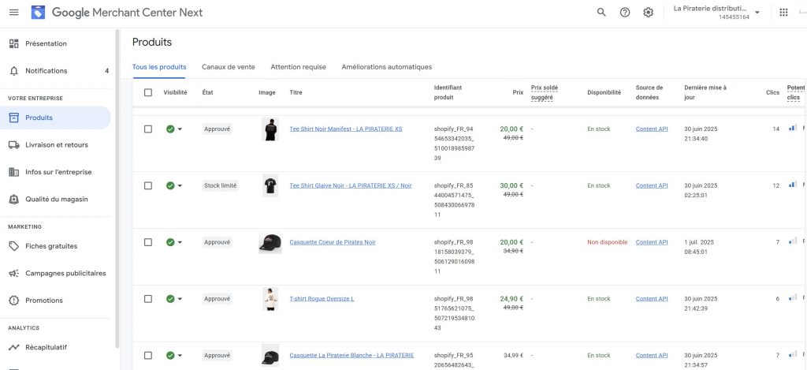807x370 pixels.
Task: Open product link T-shirt Rogue Oversize L
Action: [x=322, y=299]
